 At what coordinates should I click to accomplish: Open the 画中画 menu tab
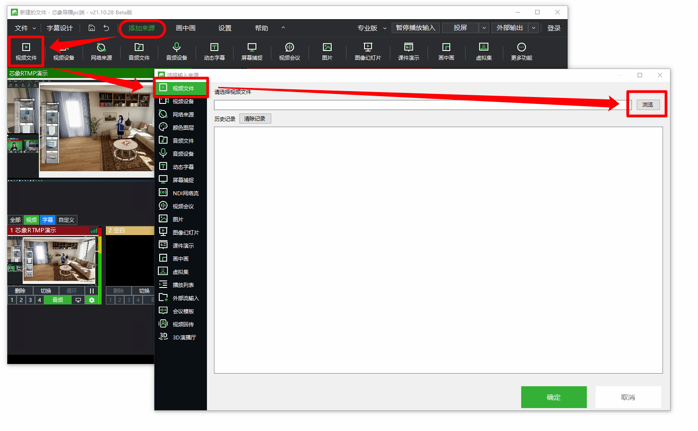pos(186,28)
